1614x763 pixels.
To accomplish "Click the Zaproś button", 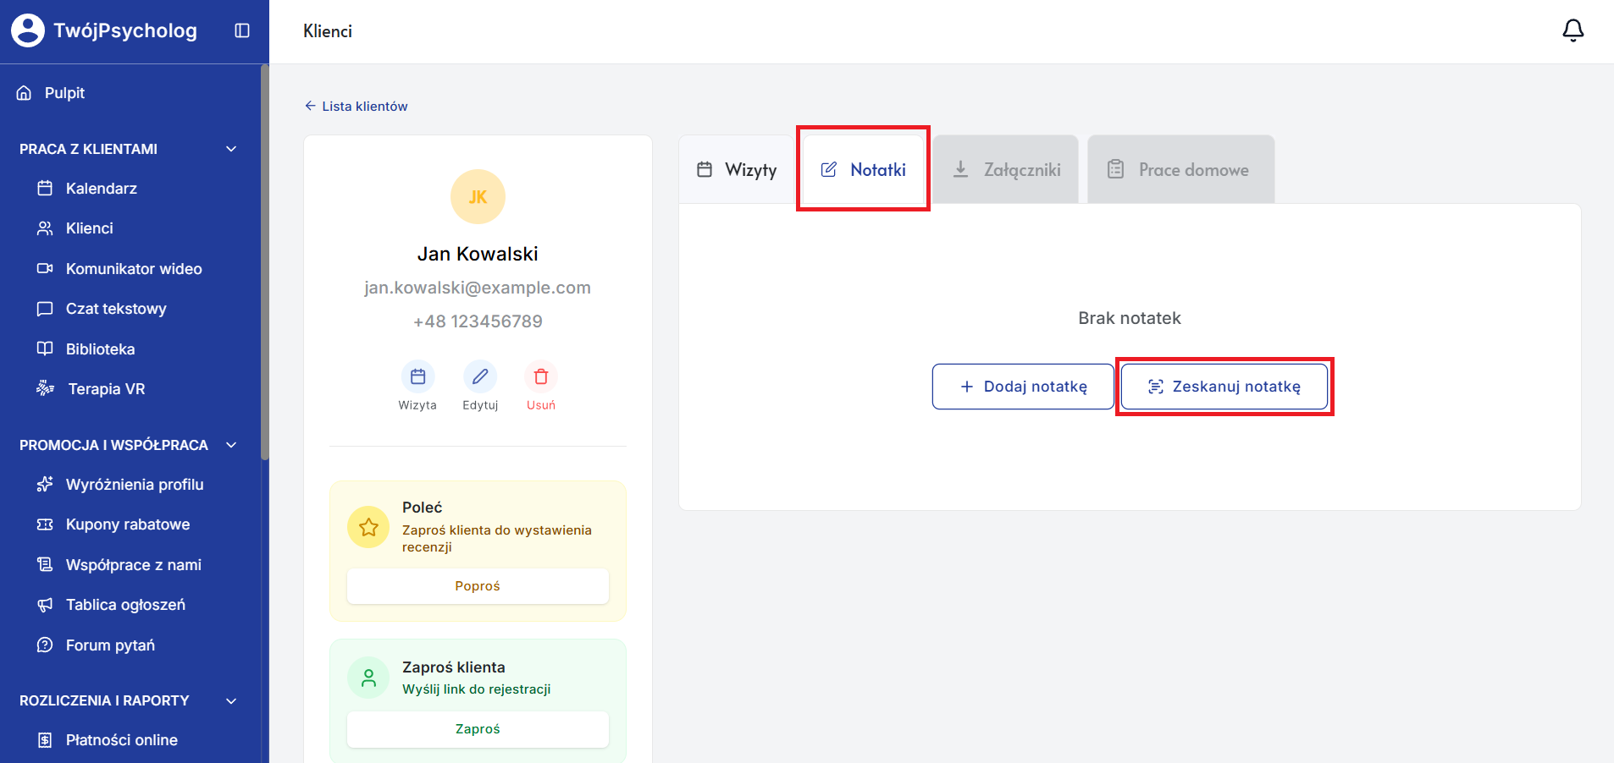I will click(x=478, y=729).
